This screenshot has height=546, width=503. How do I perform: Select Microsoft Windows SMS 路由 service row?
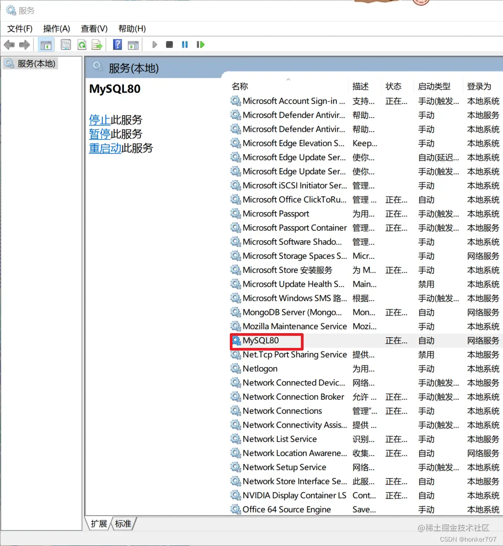point(366,298)
